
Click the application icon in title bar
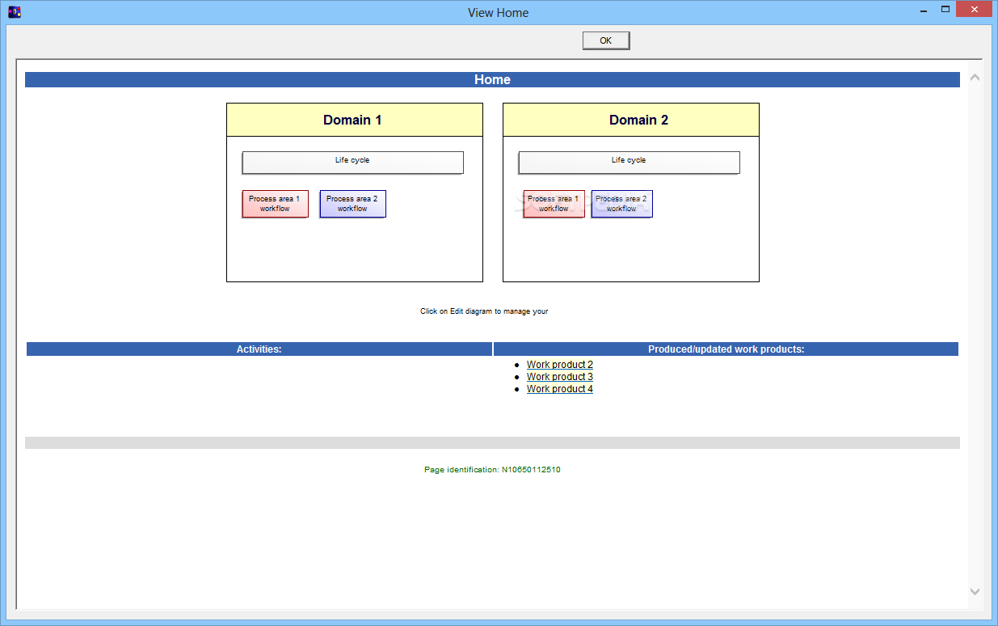(15, 12)
